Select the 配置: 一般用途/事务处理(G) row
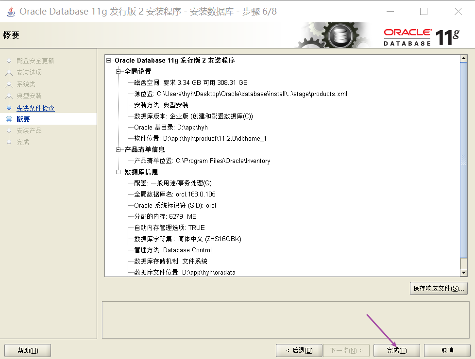 pyautogui.click(x=173, y=183)
